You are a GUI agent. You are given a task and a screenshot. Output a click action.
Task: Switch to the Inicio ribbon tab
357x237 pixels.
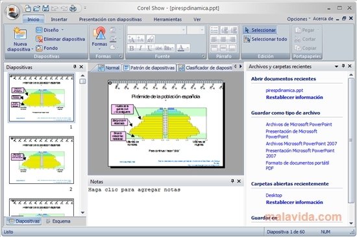(33, 19)
